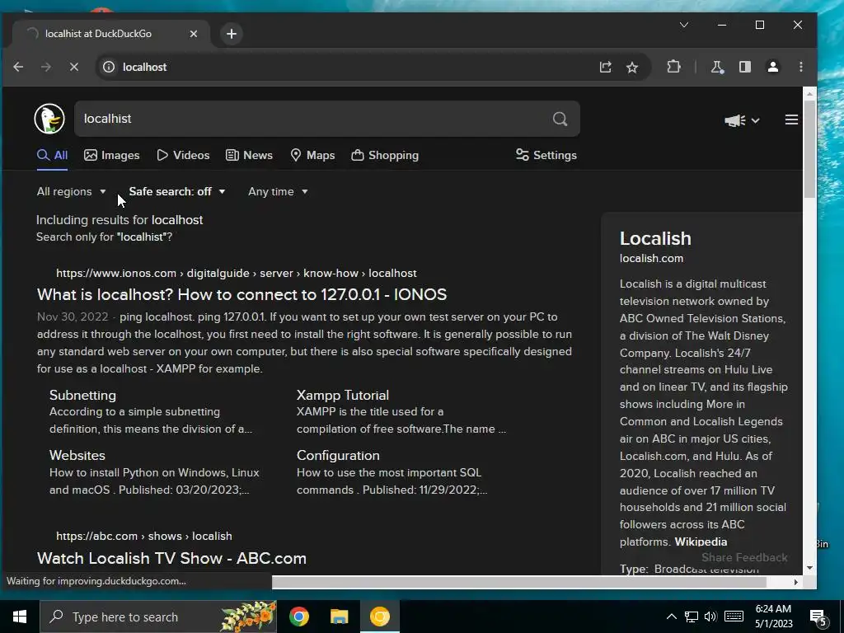Click the magnifier search button
Viewport: 844px width, 633px height.
560,119
